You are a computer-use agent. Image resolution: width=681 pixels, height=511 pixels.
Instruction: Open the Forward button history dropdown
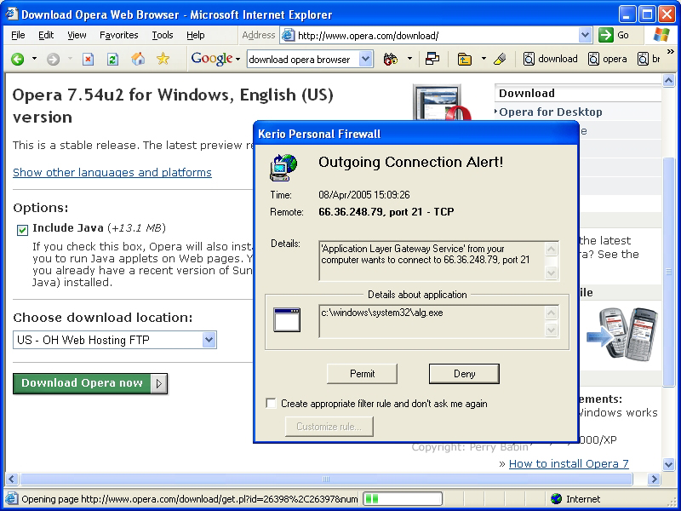[x=70, y=59]
